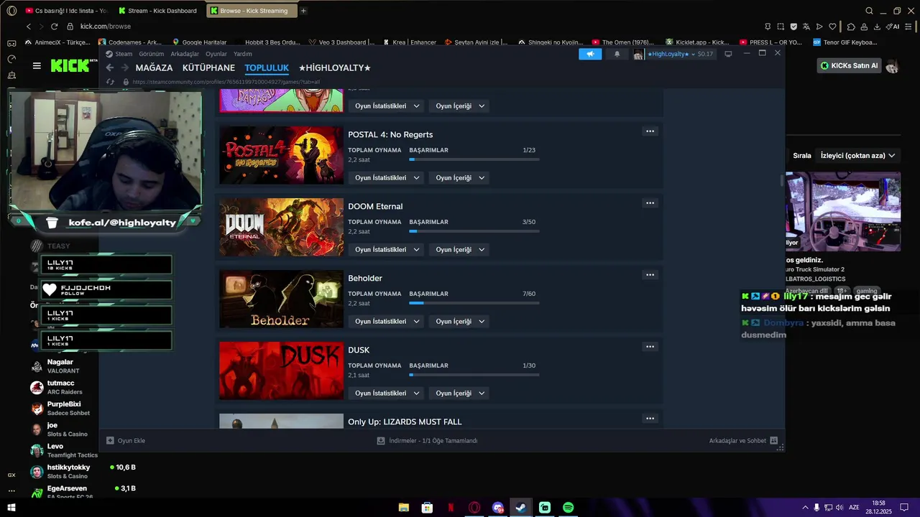Click Oyun Ekle plus icon in Steam
920x517 pixels.
coord(110,440)
